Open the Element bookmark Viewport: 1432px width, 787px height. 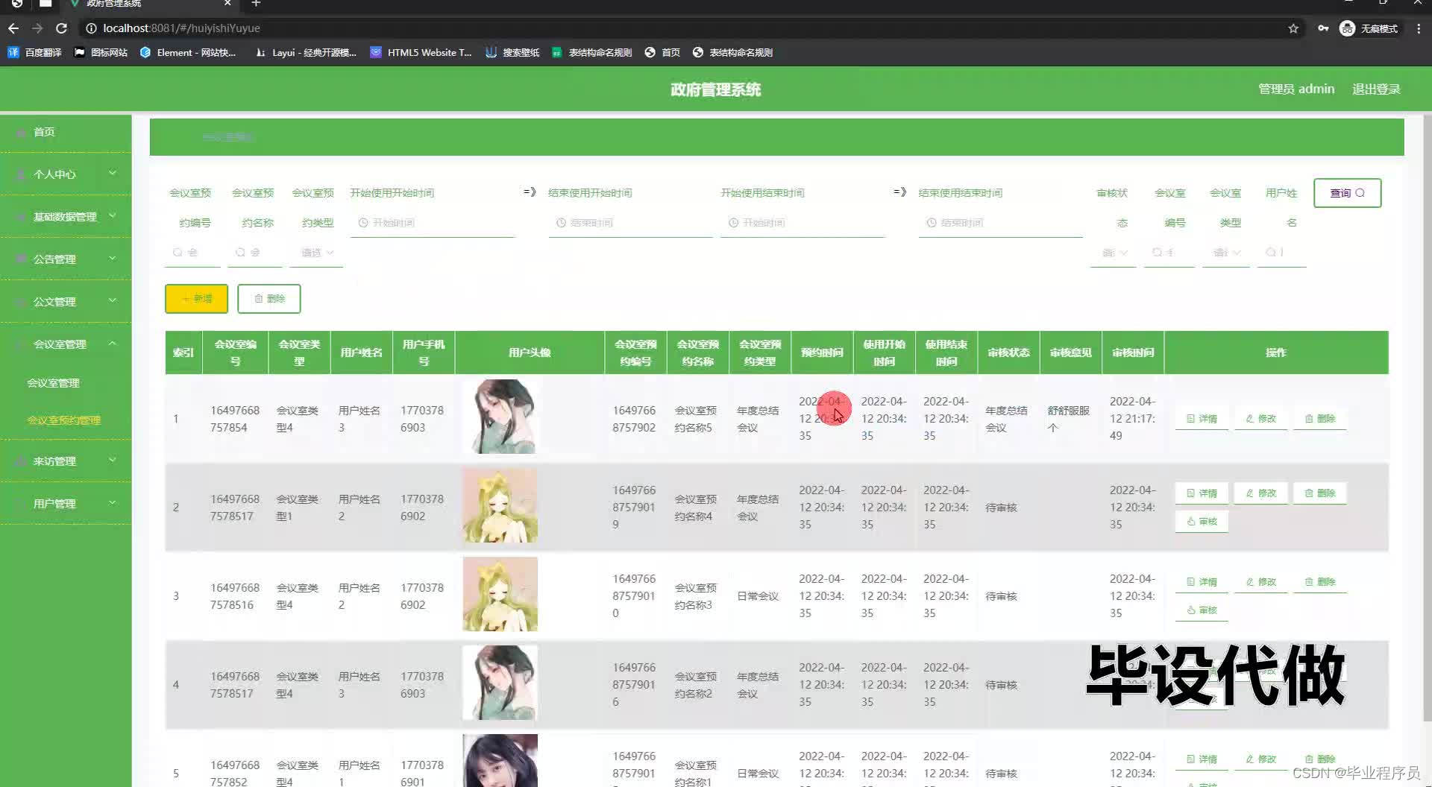(x=188, y=52)
